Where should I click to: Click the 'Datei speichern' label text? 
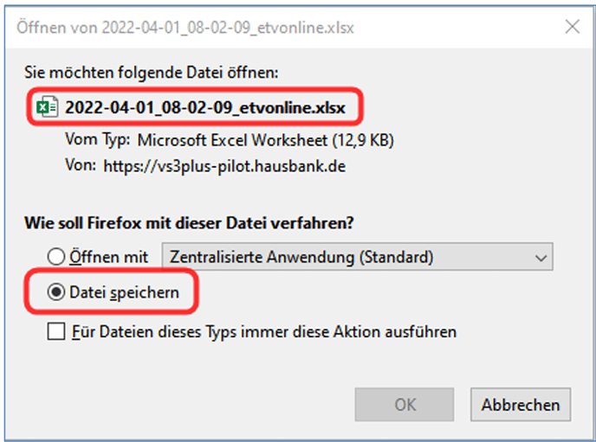[x=124, y=292]
